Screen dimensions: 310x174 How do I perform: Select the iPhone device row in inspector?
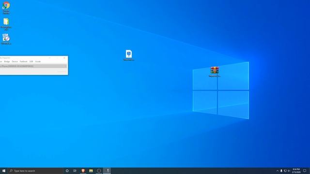[33, 66]
